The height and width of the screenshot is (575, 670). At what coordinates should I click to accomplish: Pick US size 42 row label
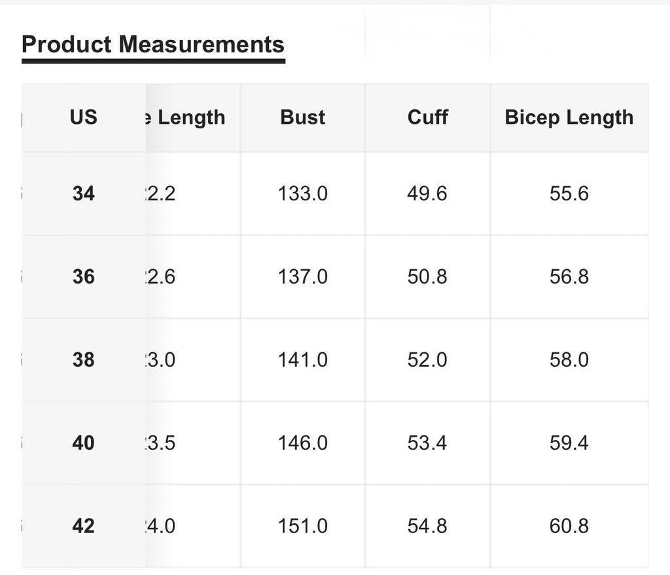[83, 527]
